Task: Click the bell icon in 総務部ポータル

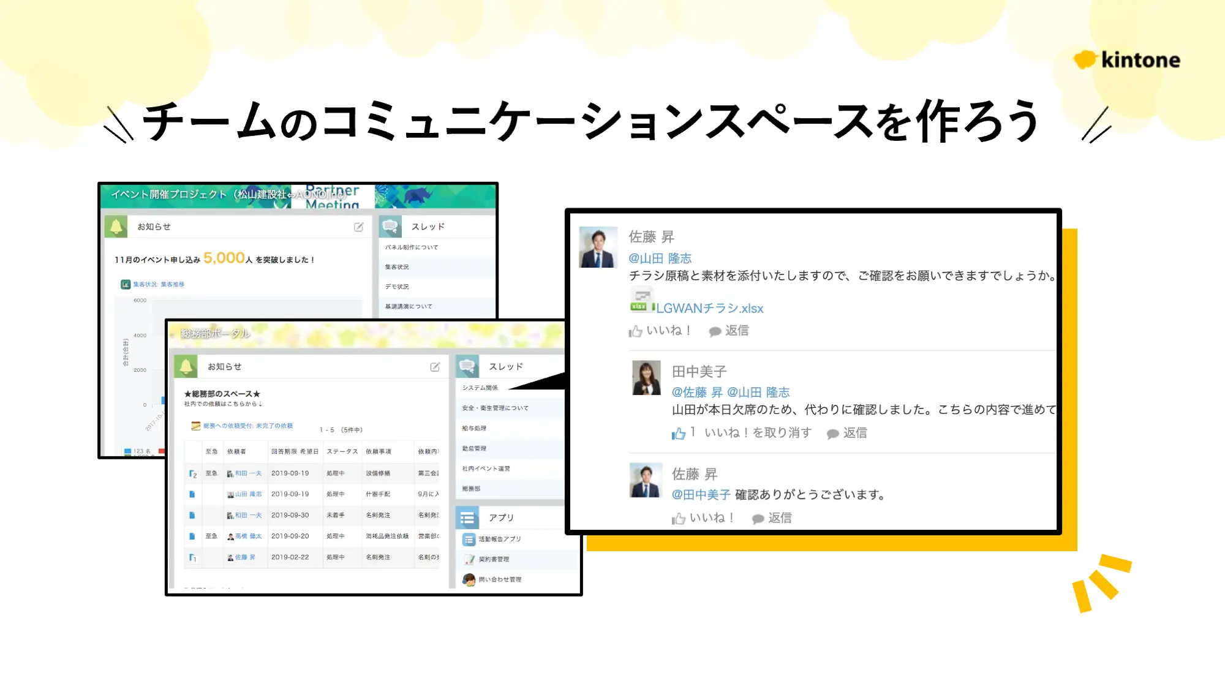Action: 186,367
